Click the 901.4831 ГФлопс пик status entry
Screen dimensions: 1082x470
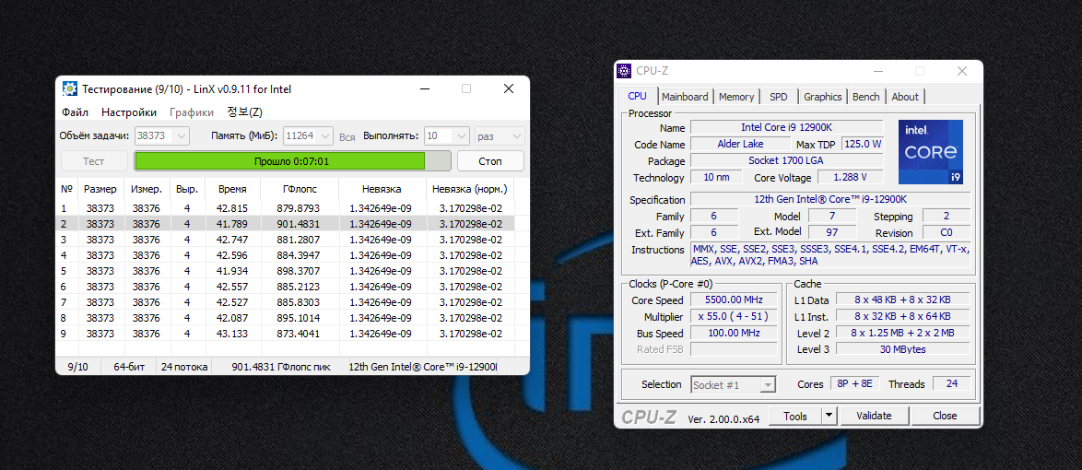(280, 367)
